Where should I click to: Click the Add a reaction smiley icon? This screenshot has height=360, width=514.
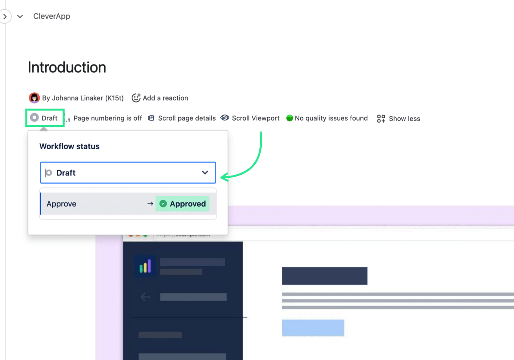coord(136,97)
